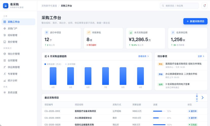This screenshot has width=210, height=126.
Task: Click the 询比价管理 cube icon
Action: [x=5, y=54]
